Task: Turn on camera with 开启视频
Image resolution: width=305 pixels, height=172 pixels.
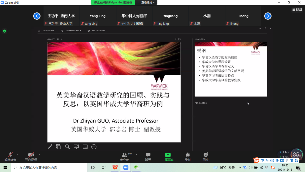Action: click(31, 156)
